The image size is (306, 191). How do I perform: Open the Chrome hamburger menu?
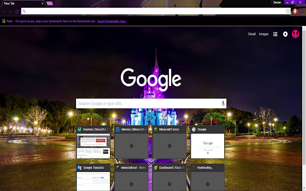302,11
